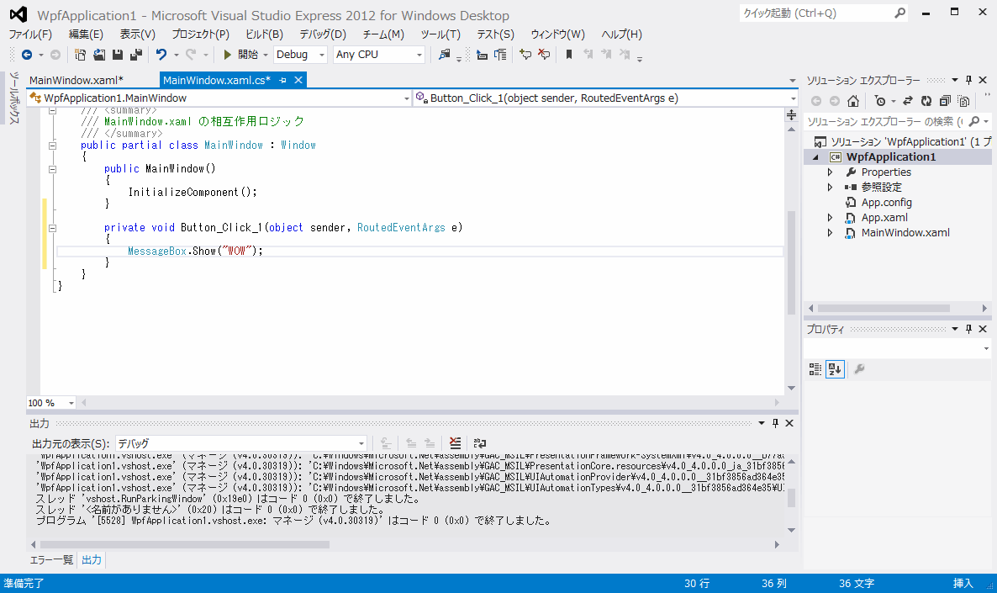Collapse all nodes in Solution Explorer
Image resolution: width=997 pixels, height=593 pixels.
coord(945,101)
